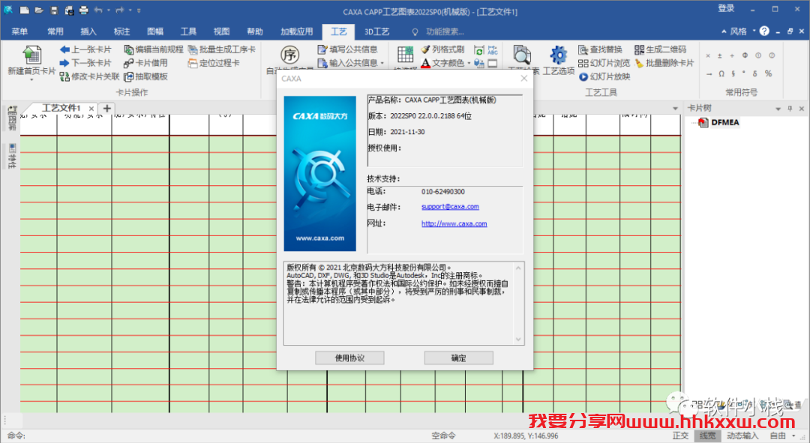Click the 文字颜色 red A swatch
The height and width of the screenshot is (443, 810).
click(x=425, y=63)
